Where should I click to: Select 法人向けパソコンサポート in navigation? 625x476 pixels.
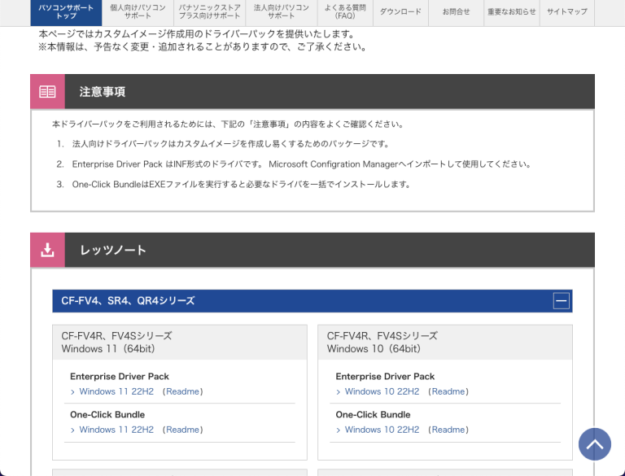tap(281, 12)
